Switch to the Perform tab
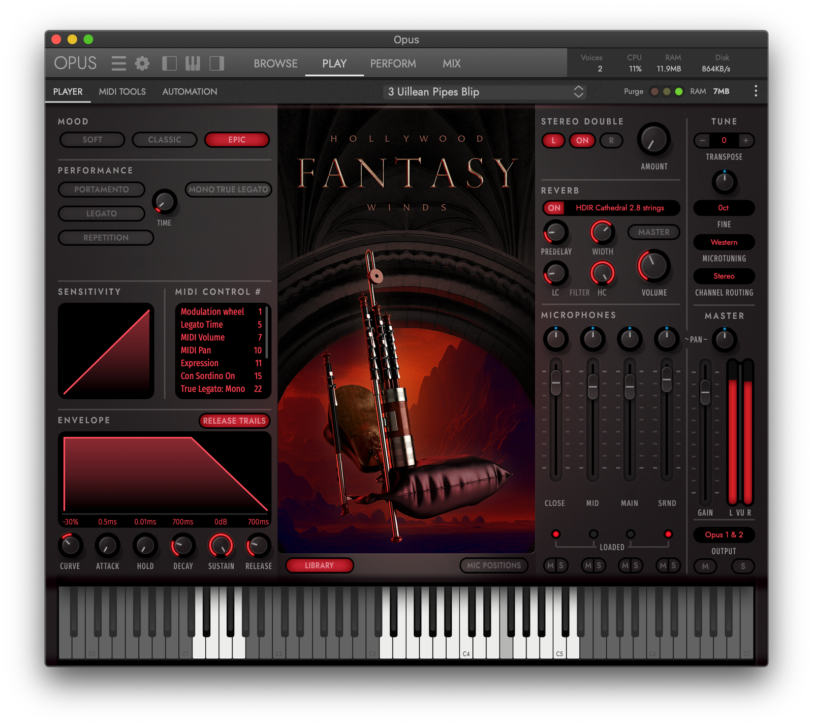813x726 pixels. (393, 64)
